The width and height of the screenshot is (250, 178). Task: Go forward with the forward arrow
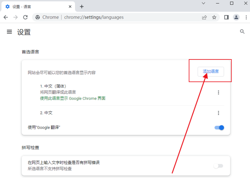click(15, 17)
